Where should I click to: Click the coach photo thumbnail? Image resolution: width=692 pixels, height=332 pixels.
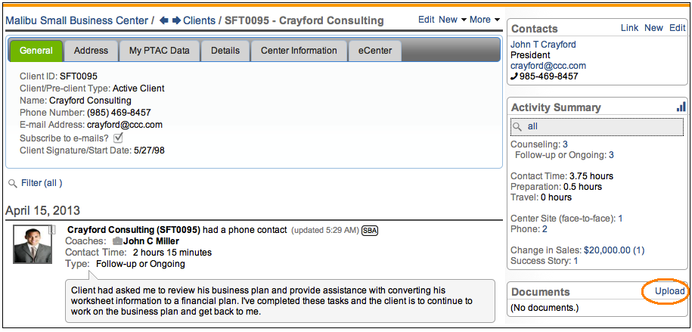point(33,244)
